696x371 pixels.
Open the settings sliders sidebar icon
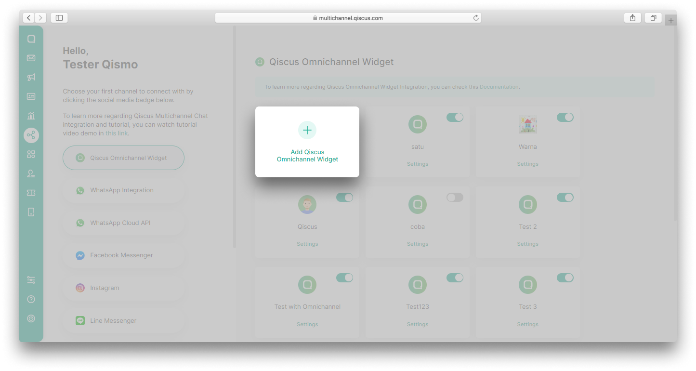pos(31,280)
